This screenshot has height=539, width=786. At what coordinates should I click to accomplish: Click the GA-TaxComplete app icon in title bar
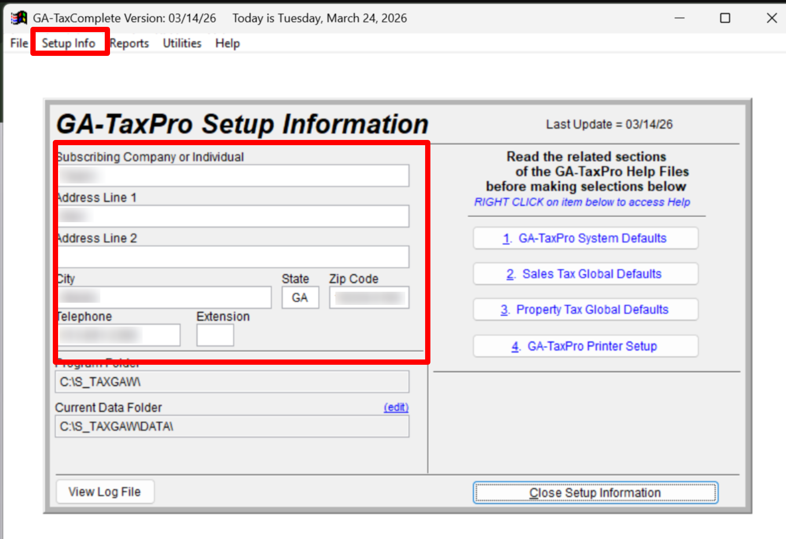[19, 18]
